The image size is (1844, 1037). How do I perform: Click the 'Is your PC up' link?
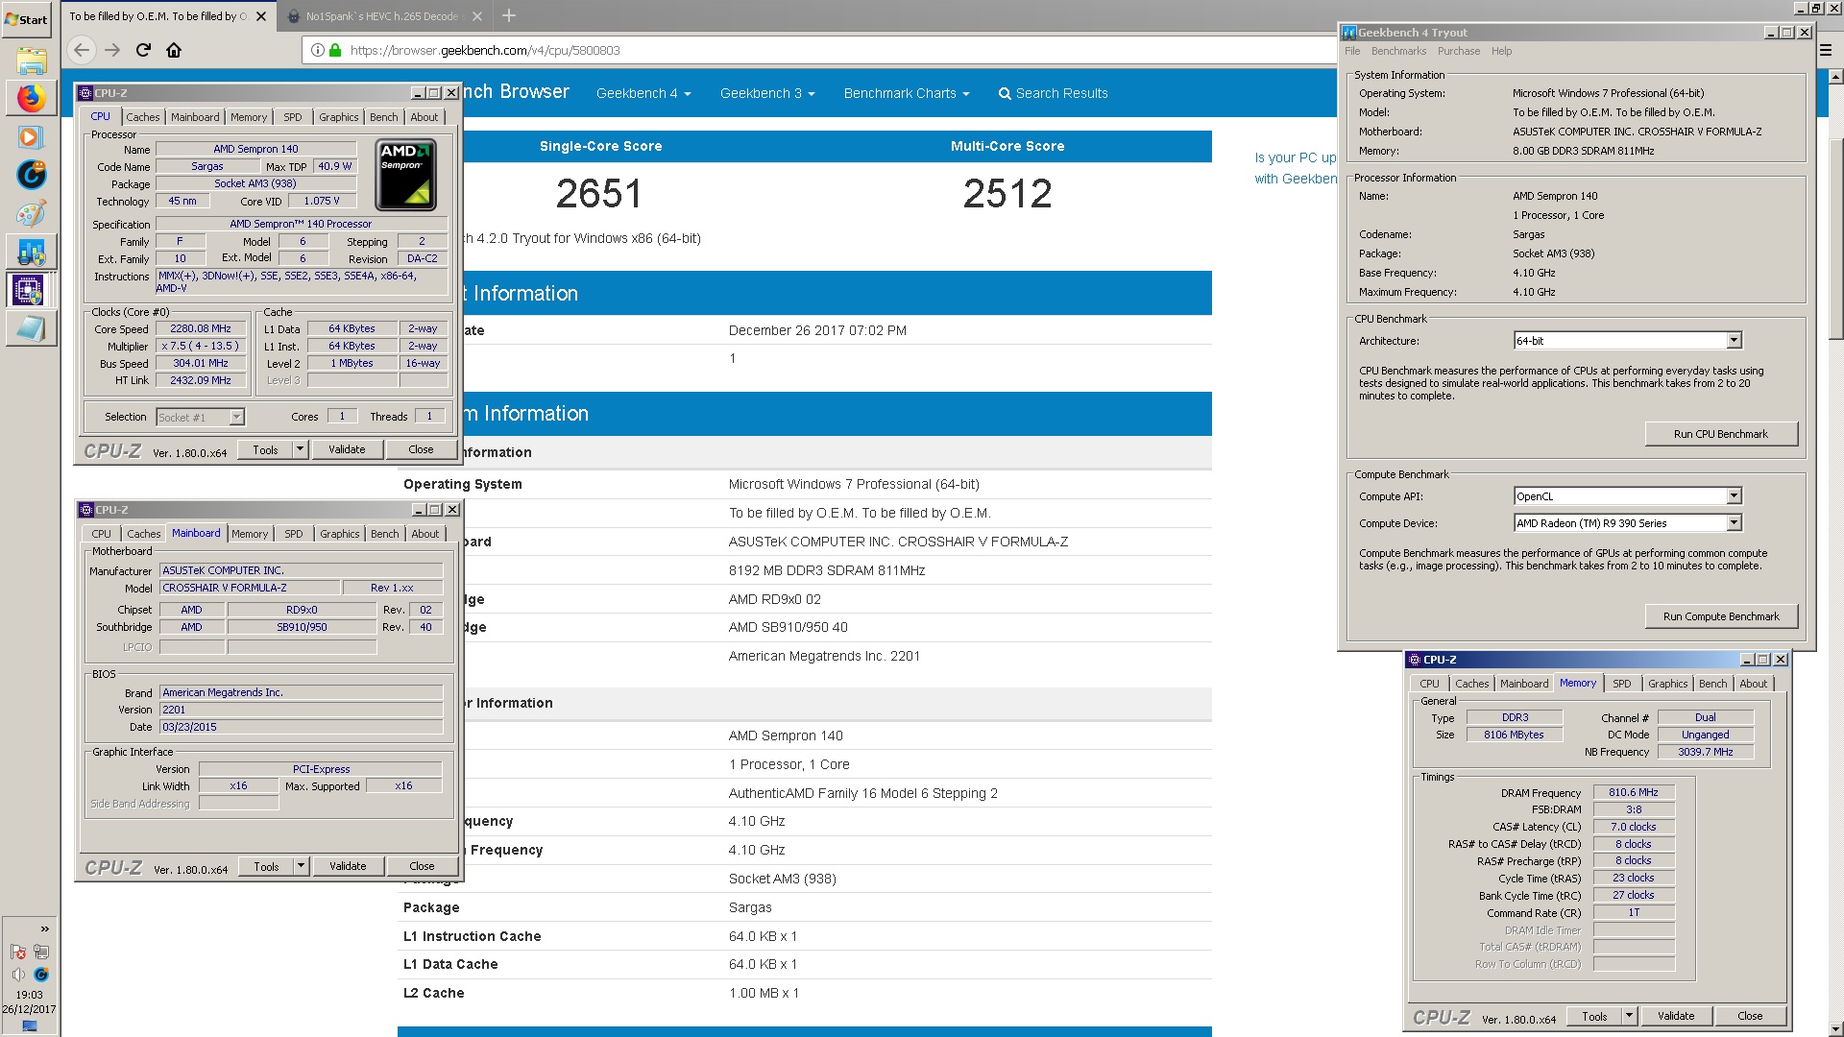[x=1295, y=157]
